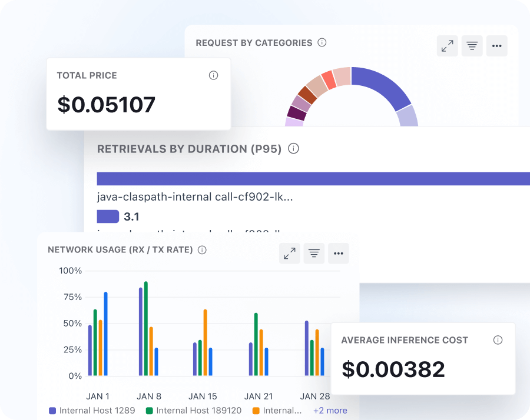Toggle Internal Host 1289 legend series

point(92,411)
